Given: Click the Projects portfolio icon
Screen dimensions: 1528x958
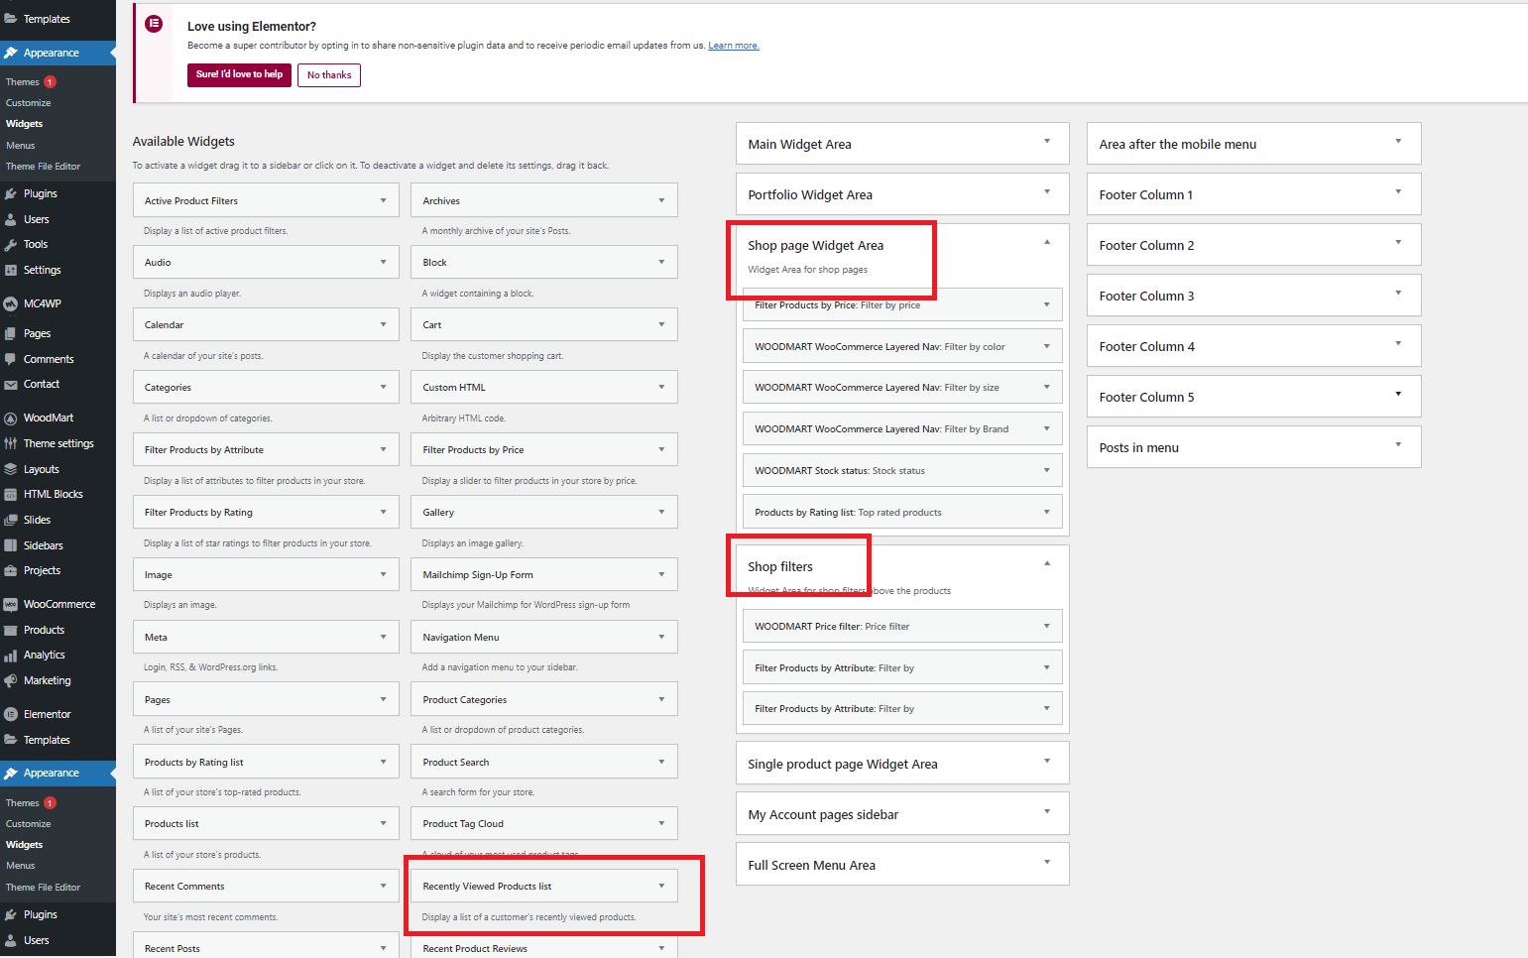Looking at the screenshot, I should [x=11, y=570].
